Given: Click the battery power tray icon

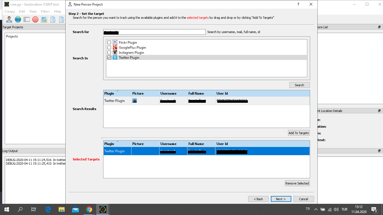Looking at the screenshot, I should [x=323, y=209].
